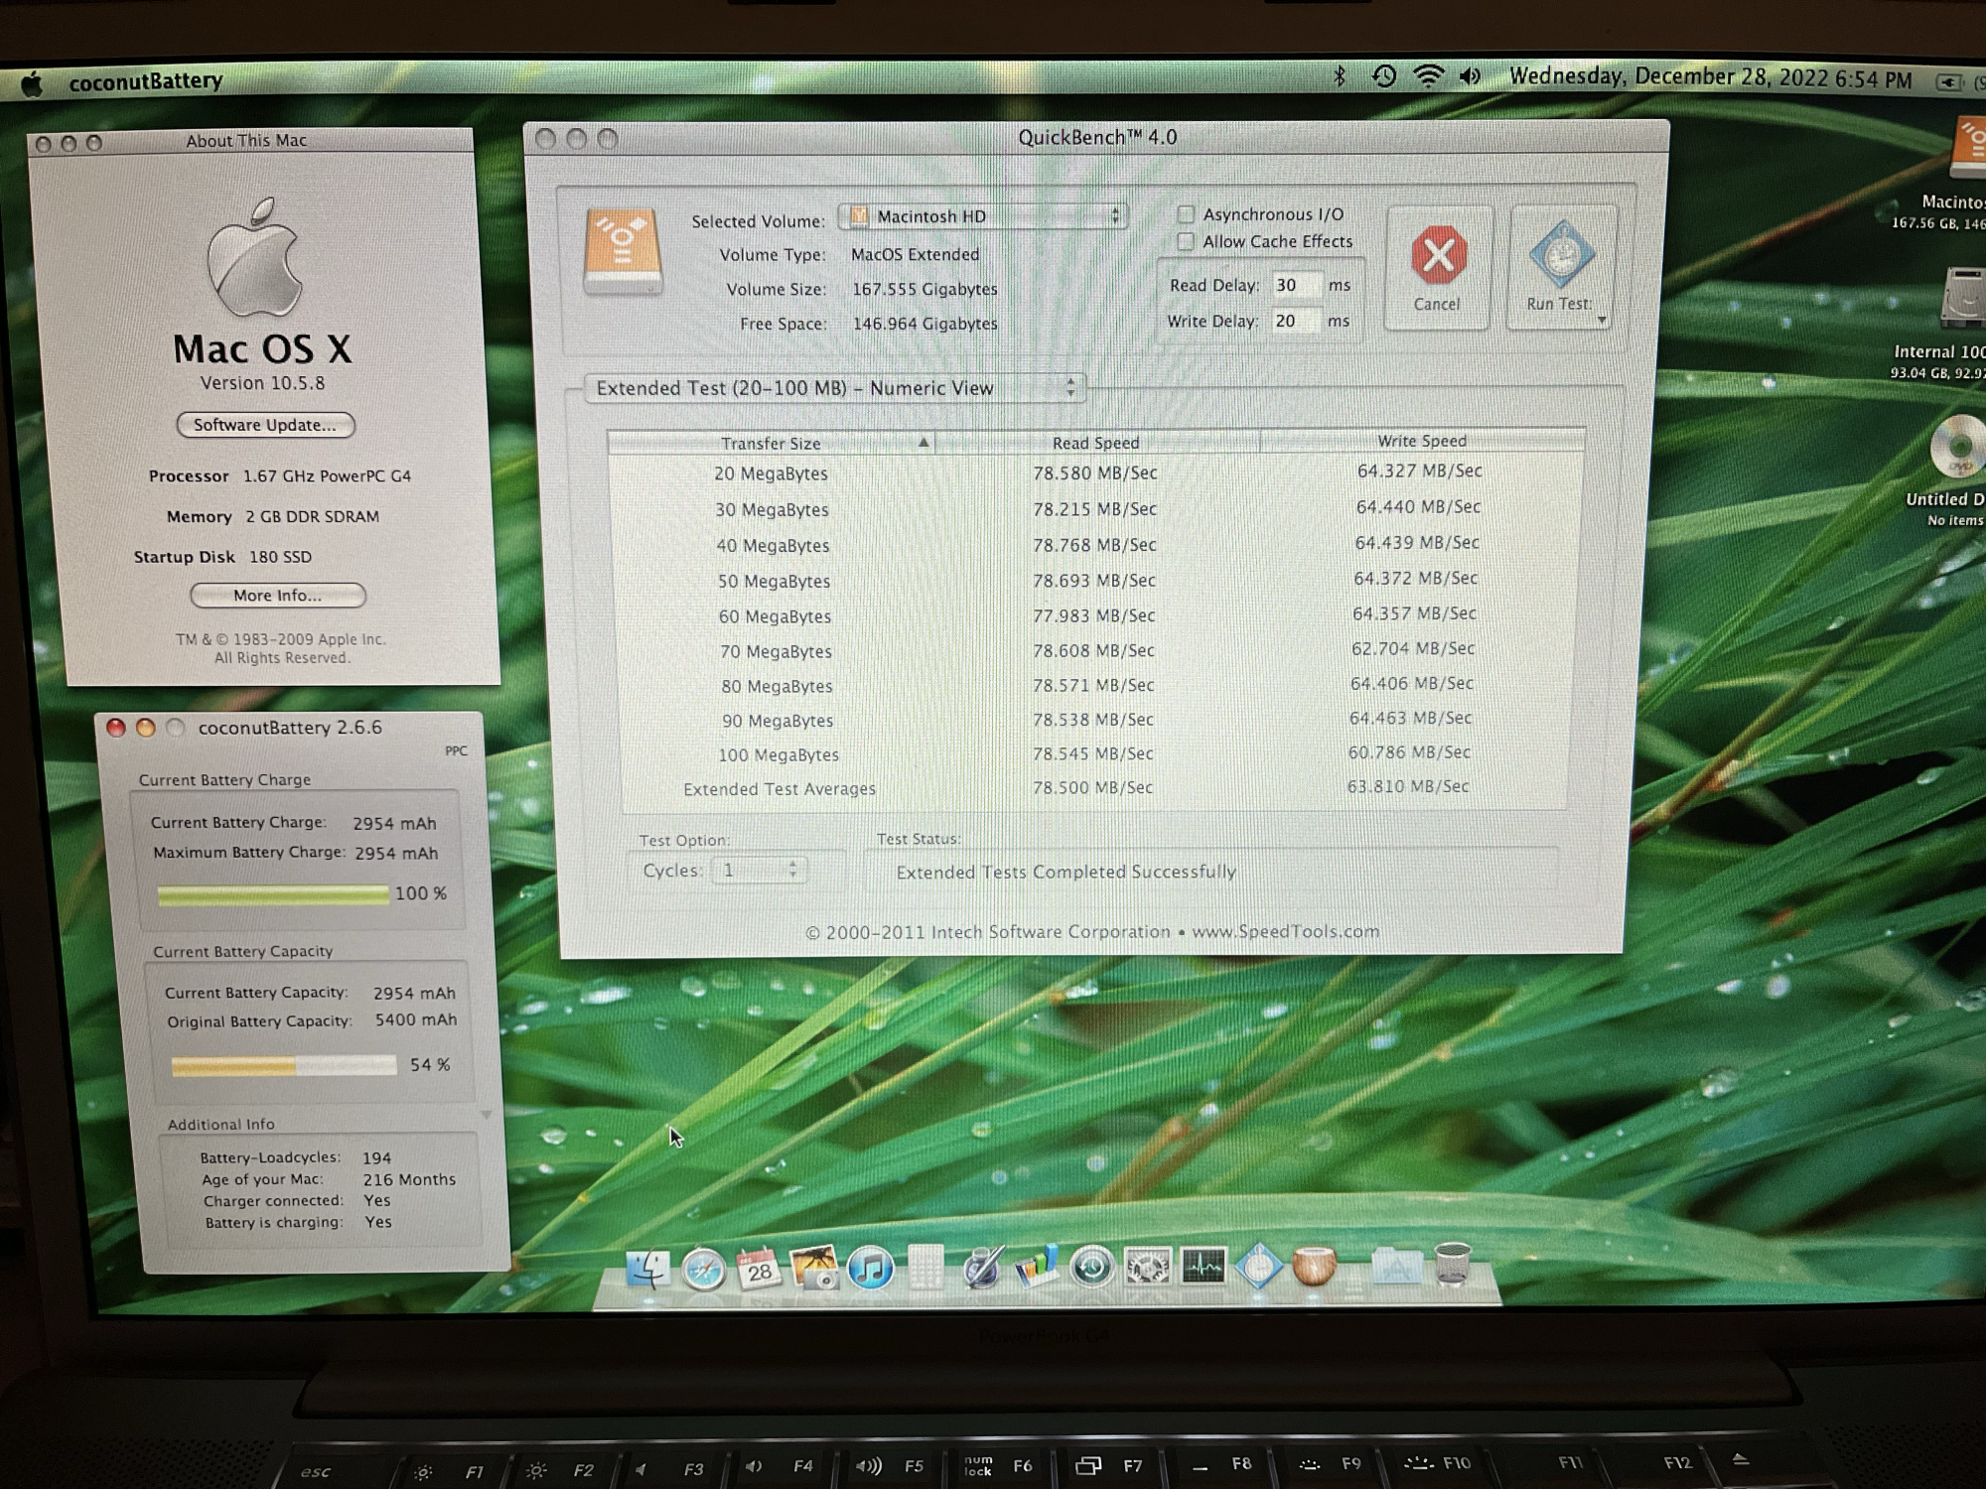Click www.SpeedTools.com link in QuickBench footer
Image resolution: width=1986 pixels, height=1489 pixels.
click(1285, 931)
